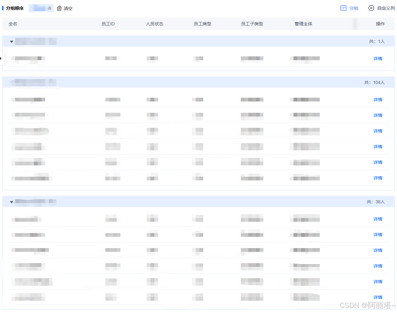Select the 员工类型 column header
The width and height of the screenshot is (397, 312).
pyautogui.click(x=203, y=23)
